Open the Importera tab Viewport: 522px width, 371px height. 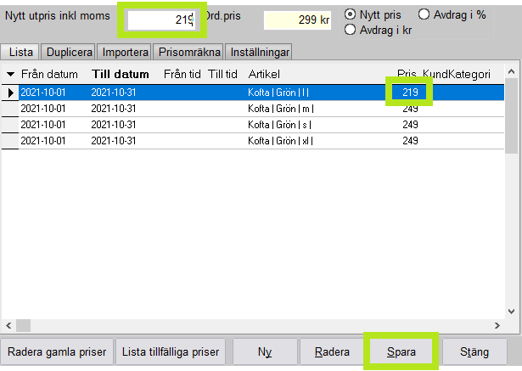point(124,52)
